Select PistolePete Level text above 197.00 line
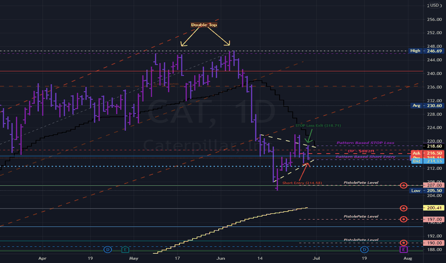The image size is (446, 263). pyautogui.click(x=361, y=216)
